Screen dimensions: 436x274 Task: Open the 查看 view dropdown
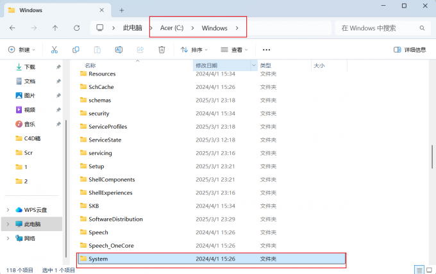[234, 50]
